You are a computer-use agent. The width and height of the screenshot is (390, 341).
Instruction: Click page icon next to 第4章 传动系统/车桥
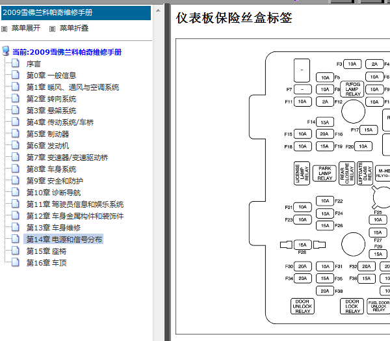pos(16,122)
